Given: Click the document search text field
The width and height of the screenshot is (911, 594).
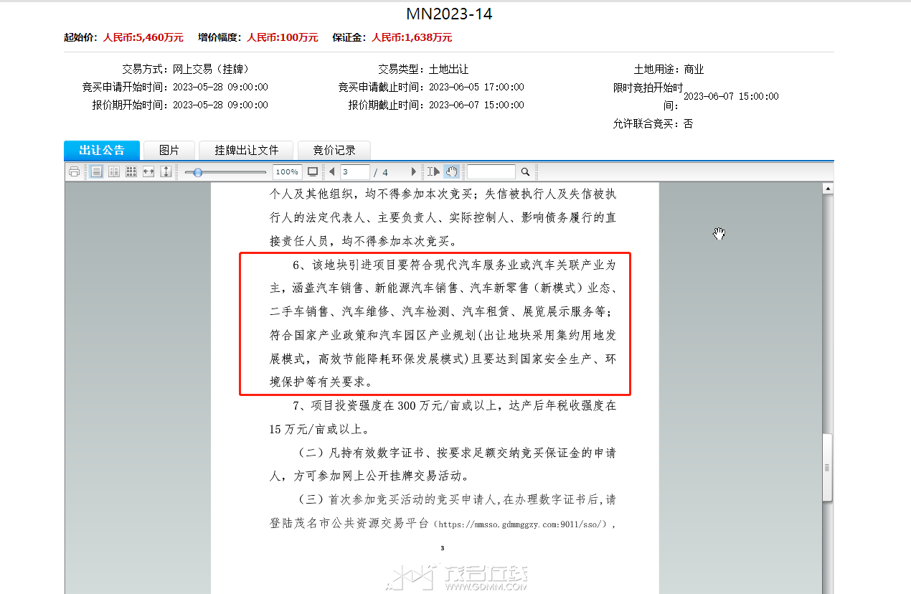Looking at the screenshot, I should click(491, 172).
